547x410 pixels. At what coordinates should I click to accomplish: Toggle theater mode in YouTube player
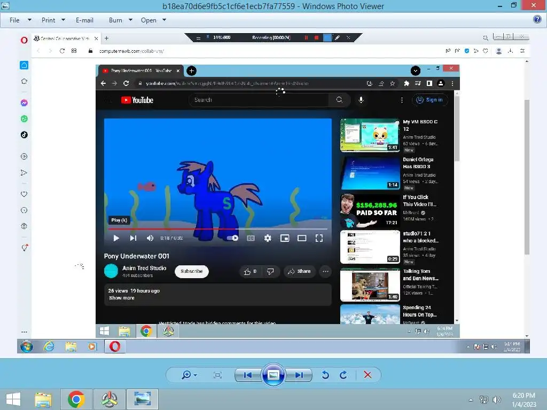click(302, 238)
